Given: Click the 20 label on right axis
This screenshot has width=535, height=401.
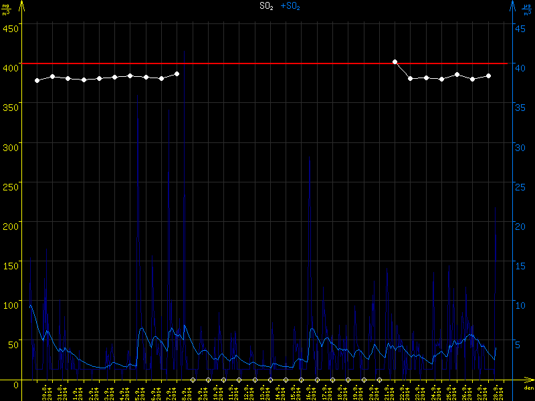Looking at the screenshot, I should (x=519, y=225).
